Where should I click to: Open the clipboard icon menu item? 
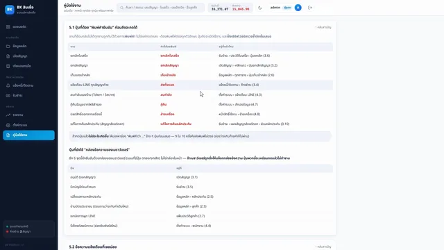[x=8, y=66]
